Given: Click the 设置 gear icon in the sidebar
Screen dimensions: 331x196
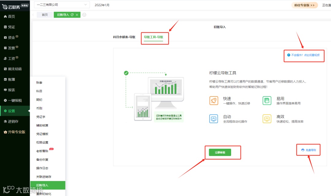Looking at the screenshot, I should coord(5,111).
